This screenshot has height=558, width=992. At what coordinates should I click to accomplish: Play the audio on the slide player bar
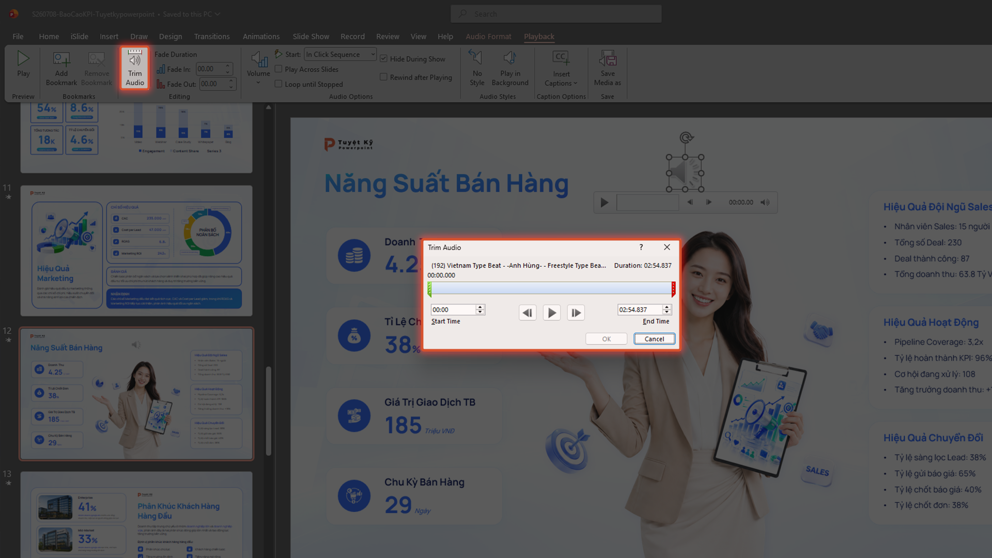point(604,203)
